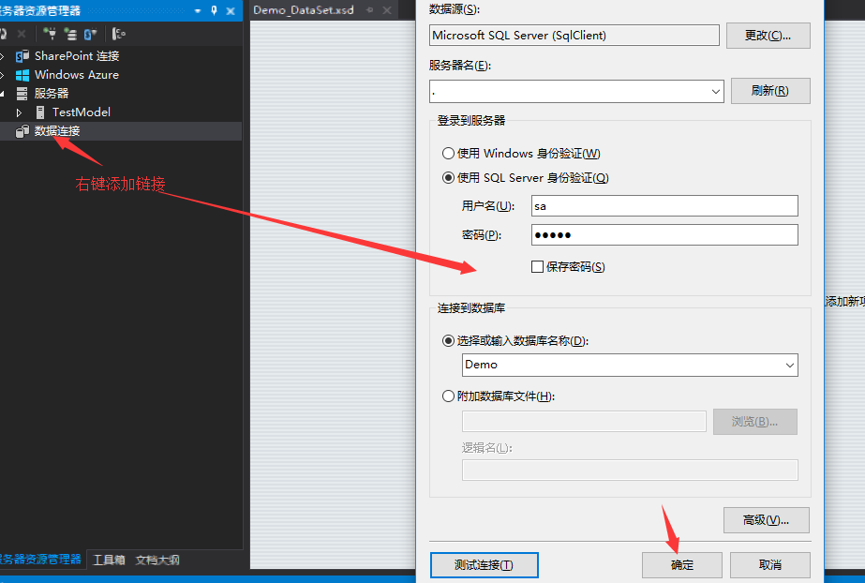The width and height of the screenshot is (865, 583).
Task: Click the 用户名 field containing sa
Action: click(664, 205)
